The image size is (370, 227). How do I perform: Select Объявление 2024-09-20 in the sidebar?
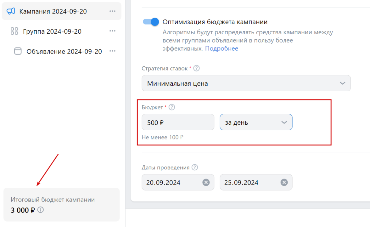click(x=64, y=52)
